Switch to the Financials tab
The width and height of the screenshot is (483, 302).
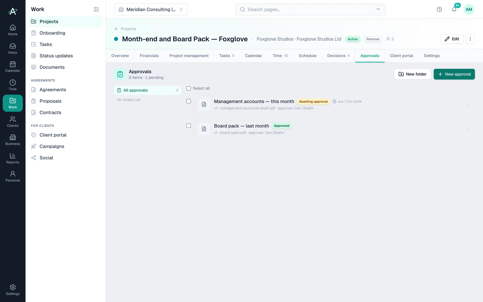point(149,56)
